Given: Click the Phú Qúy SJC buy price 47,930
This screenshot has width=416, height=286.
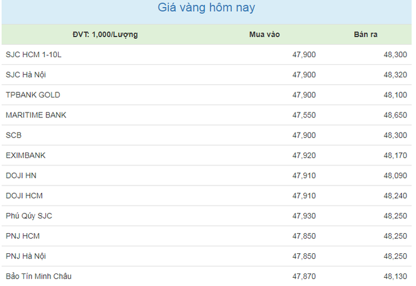Looking at the screenshot, I should pyautogui.click(x=304, y=216).
